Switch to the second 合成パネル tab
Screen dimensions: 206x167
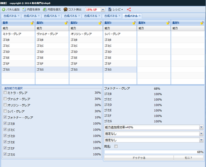30,16
